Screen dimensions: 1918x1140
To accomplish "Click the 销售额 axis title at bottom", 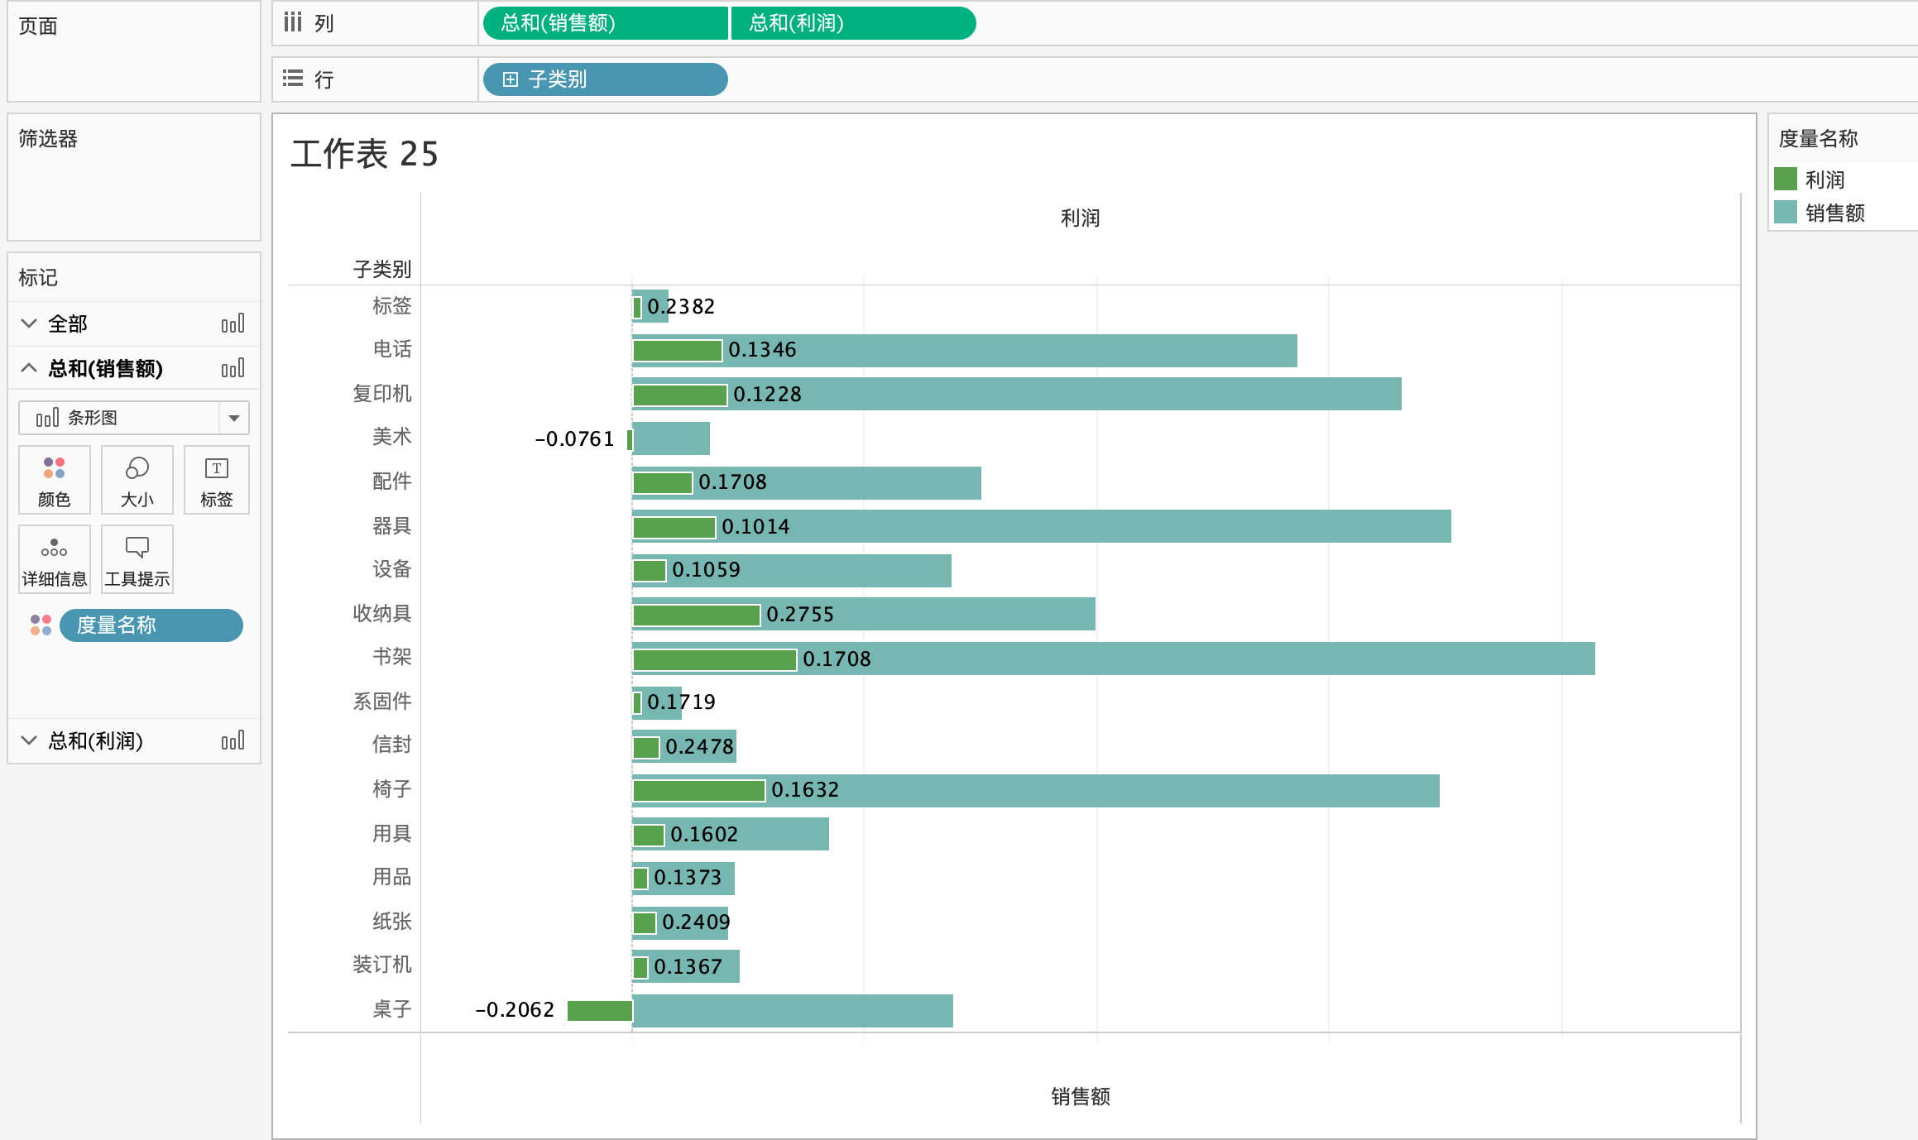I will point(1080,1096).
